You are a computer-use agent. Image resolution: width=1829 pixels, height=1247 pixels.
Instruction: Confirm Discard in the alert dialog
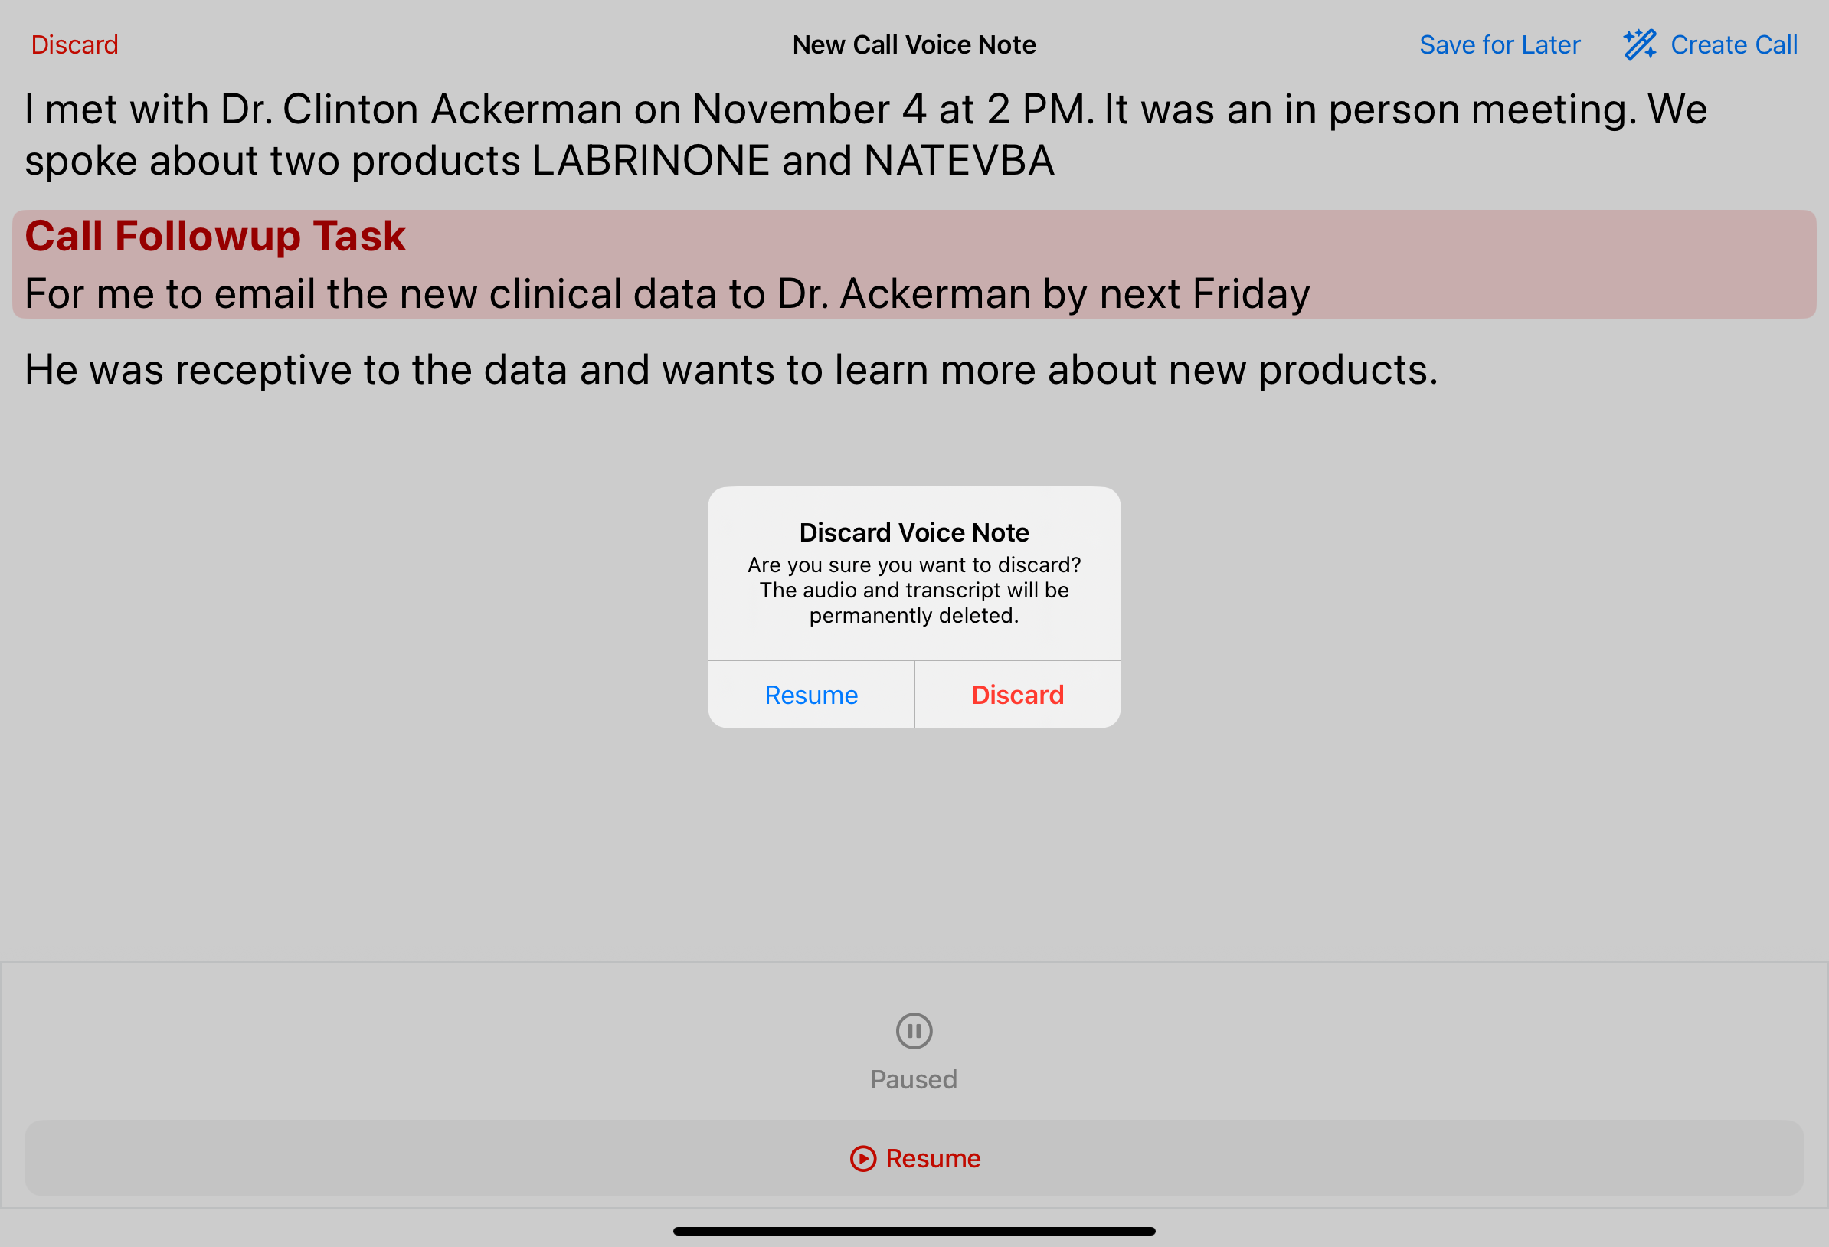[1018, 696]
